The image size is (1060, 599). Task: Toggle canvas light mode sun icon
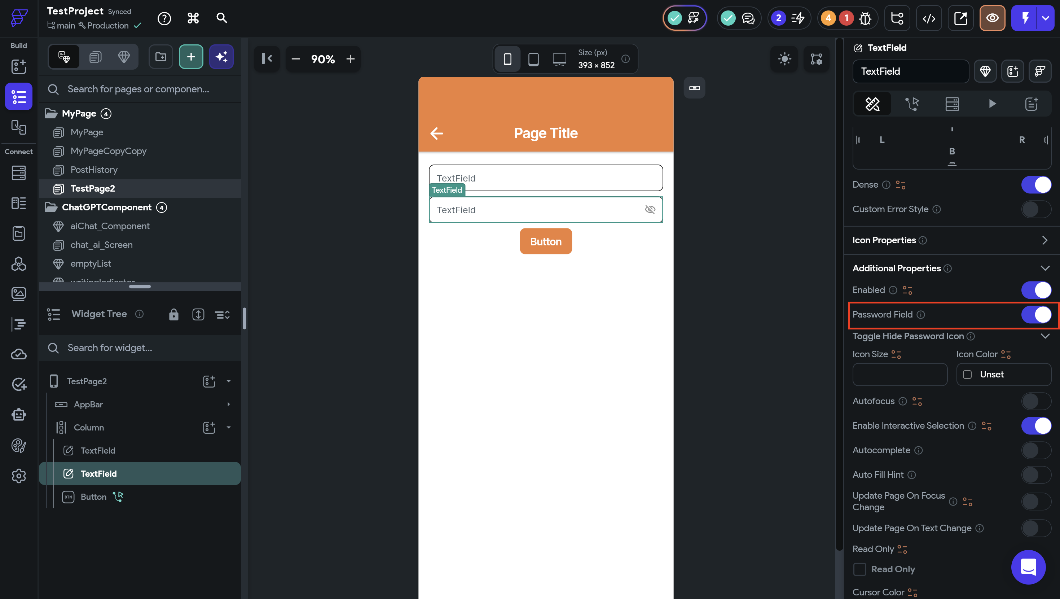coord(784,59)
